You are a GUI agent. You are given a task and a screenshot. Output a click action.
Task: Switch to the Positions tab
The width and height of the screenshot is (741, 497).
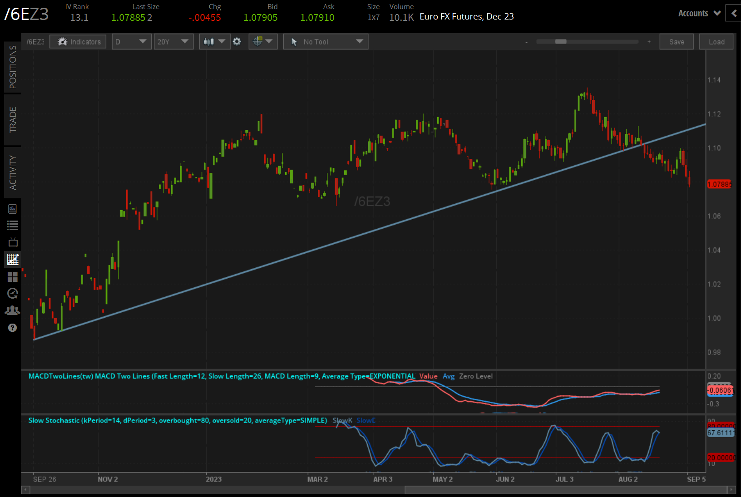tap(13, 67)
